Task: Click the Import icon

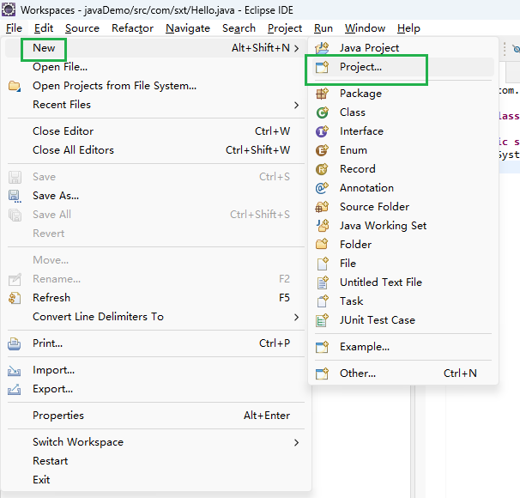Action: (15, 371)
